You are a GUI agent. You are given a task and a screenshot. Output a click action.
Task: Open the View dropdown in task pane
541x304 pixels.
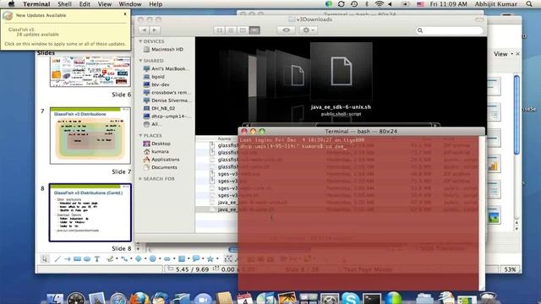tap(503, 54)
